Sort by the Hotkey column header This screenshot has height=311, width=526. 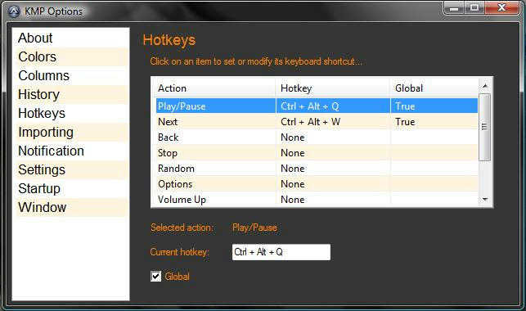(333, 88)
